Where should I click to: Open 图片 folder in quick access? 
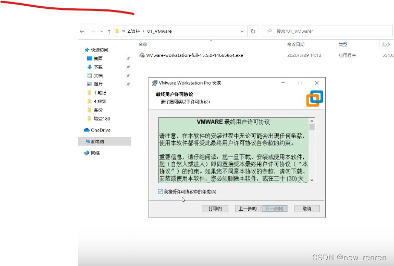98,84
